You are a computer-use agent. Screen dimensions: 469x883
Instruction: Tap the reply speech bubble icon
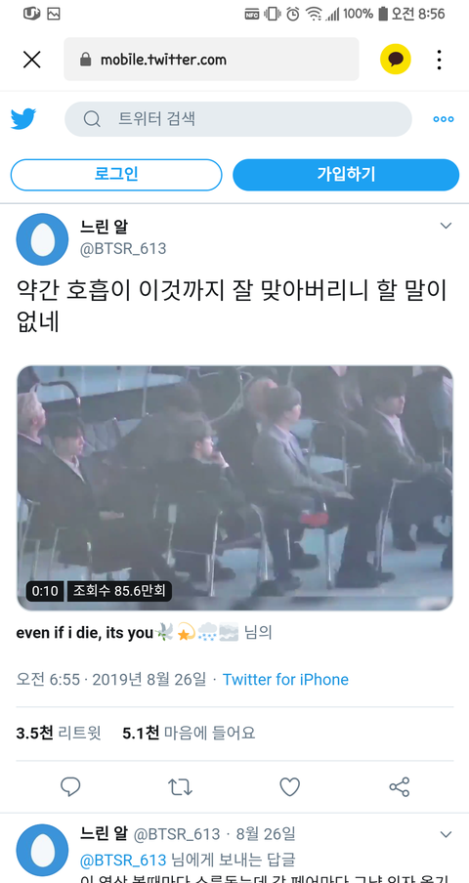click(70, 786)
